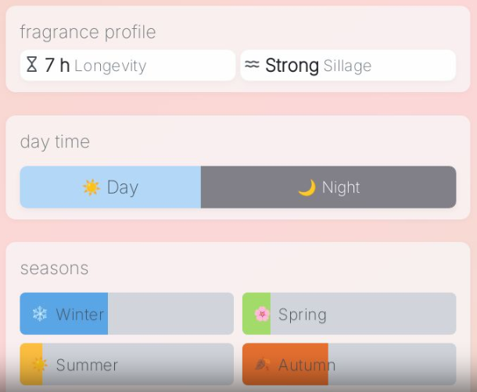Click the crescent moon Night icon
The height and width of the screenshot is (392, 477).
click(x=307, y=187)
